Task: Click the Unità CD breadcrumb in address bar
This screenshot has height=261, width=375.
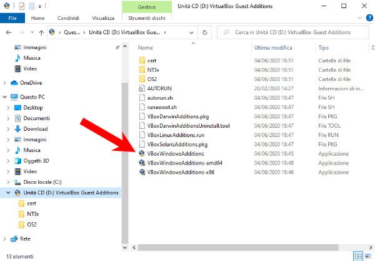Action: tap(124, 32)
